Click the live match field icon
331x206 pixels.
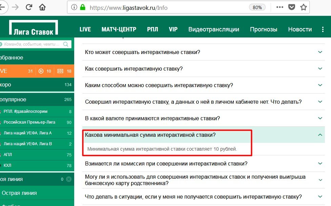click(x=60, y=71)
